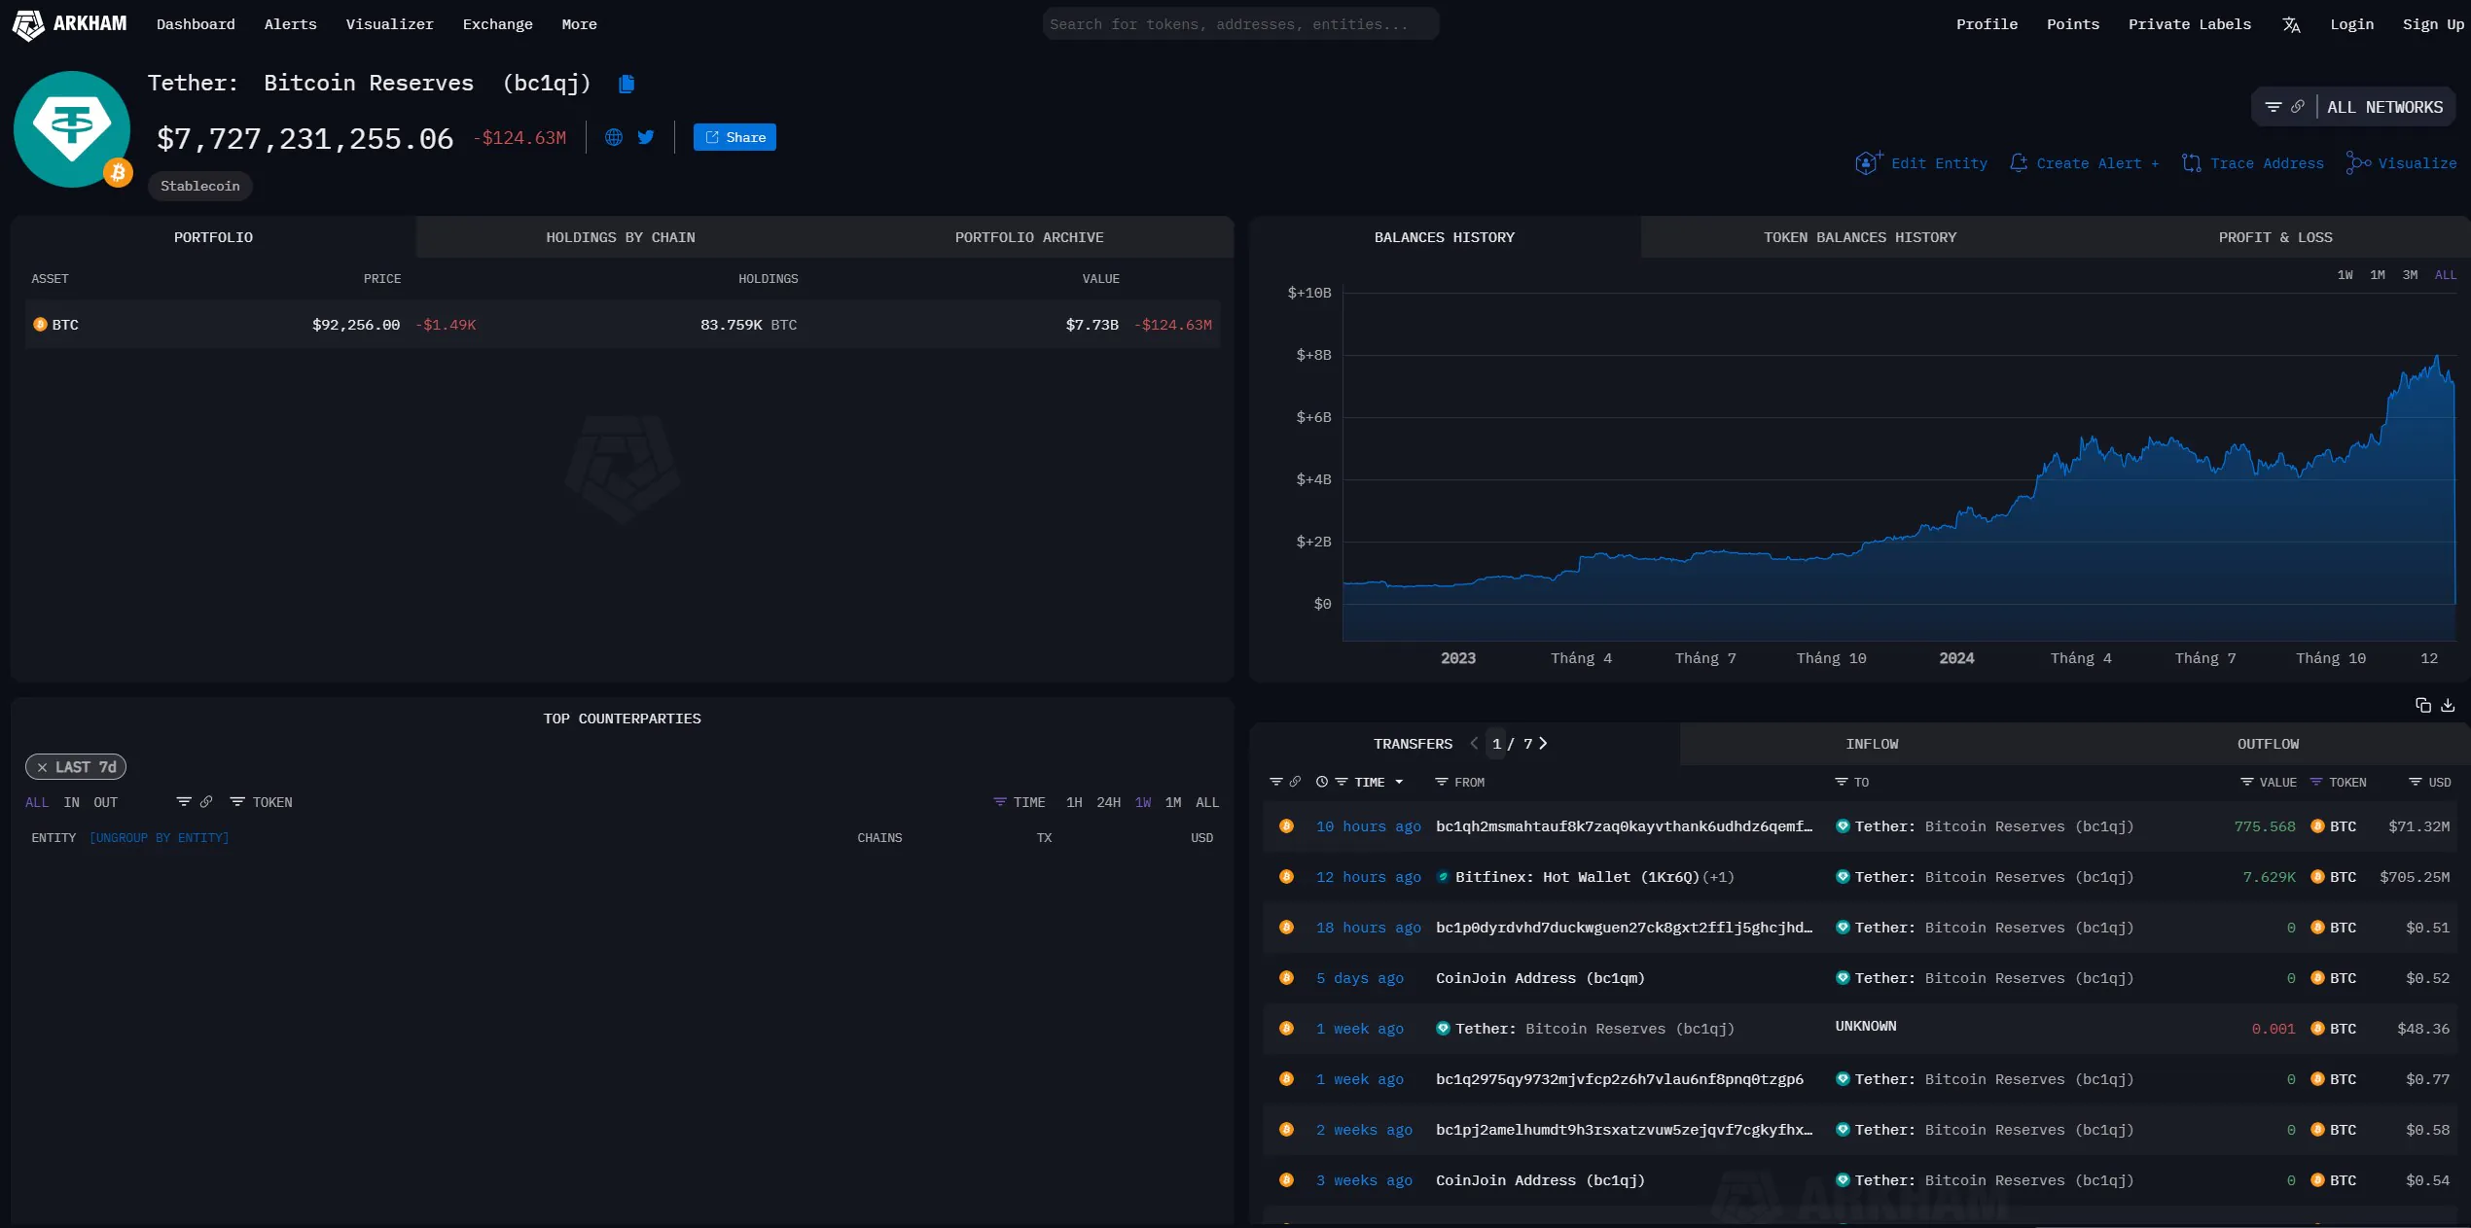Click the $7,727,231,255.06 total balance
Viewport: 2471px width, 1228px height.
click(x=304, y=139)
